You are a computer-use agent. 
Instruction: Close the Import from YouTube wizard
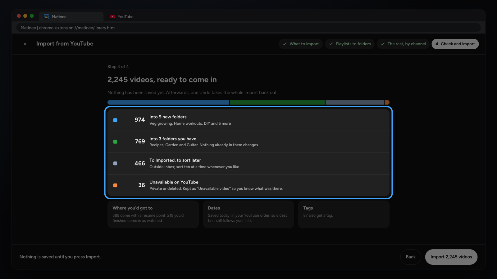25,44
